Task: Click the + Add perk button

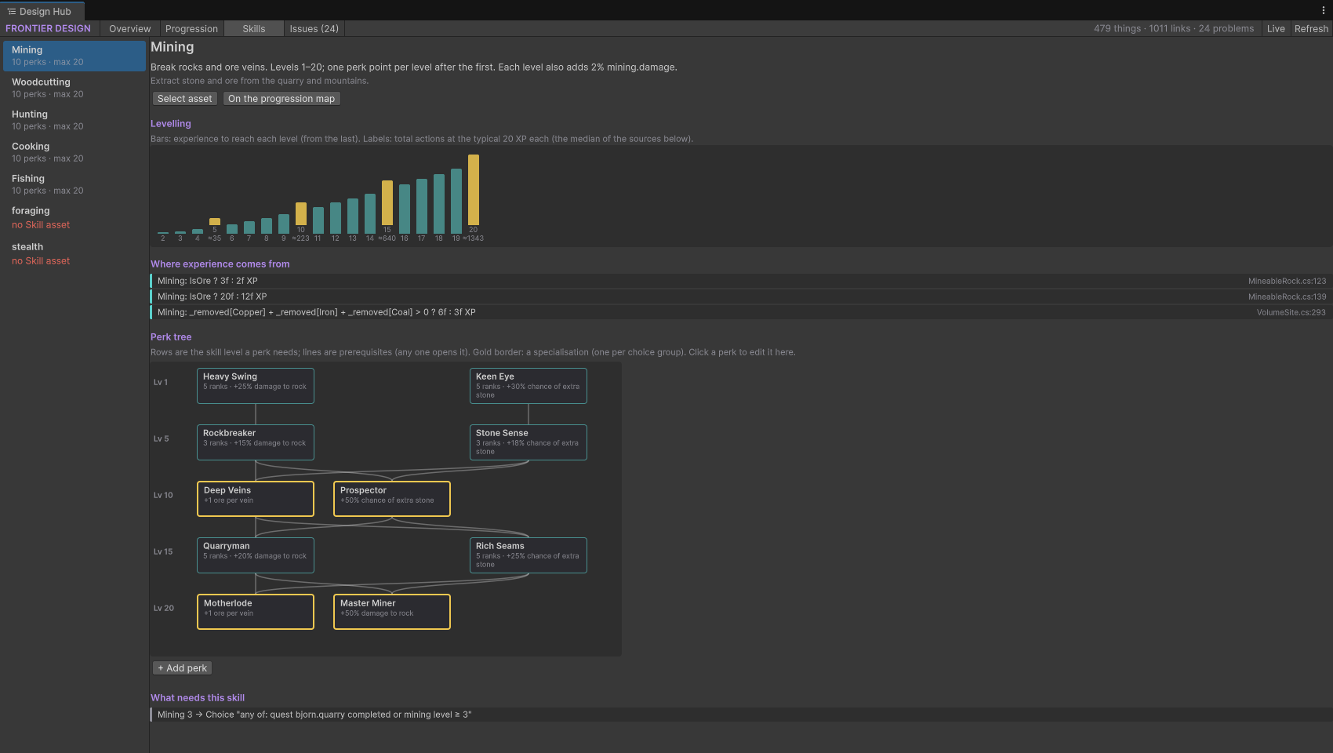Action: click(182, 668)
